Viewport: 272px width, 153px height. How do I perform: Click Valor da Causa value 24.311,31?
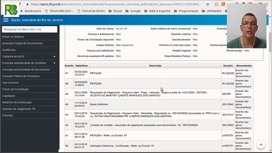(122, 28)
